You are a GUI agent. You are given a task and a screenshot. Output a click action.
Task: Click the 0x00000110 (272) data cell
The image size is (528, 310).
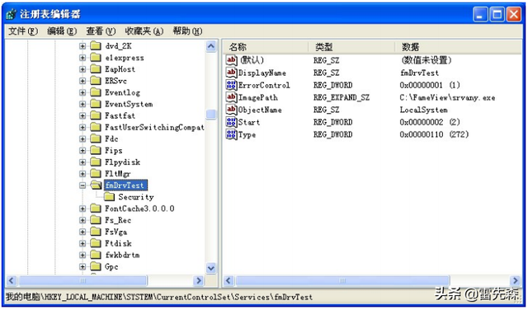click(434, 134)
